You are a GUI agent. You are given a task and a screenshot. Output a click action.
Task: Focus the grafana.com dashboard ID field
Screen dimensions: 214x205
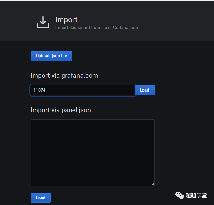(x=83, y=90)
